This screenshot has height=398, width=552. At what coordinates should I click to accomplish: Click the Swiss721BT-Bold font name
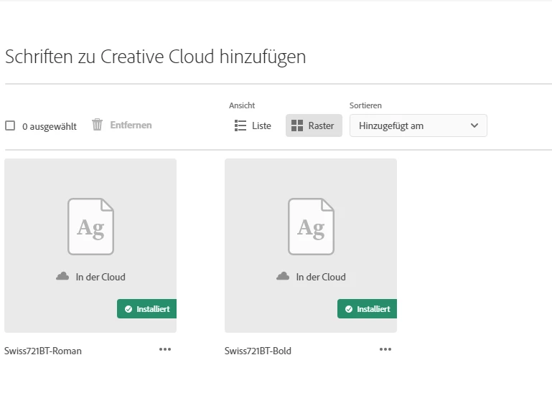[x=258, y=351]
